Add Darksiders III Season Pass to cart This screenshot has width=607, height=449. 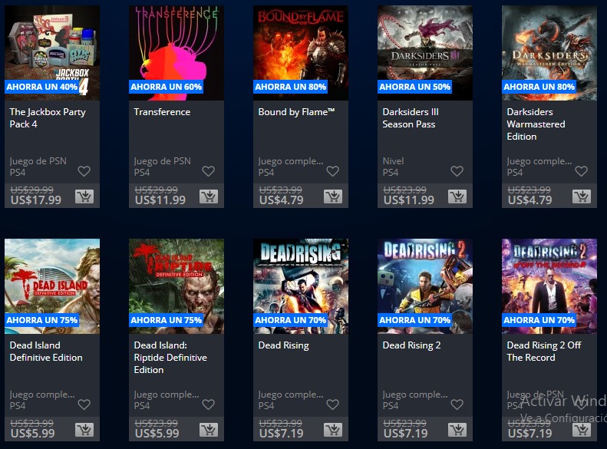pos(457,196)
